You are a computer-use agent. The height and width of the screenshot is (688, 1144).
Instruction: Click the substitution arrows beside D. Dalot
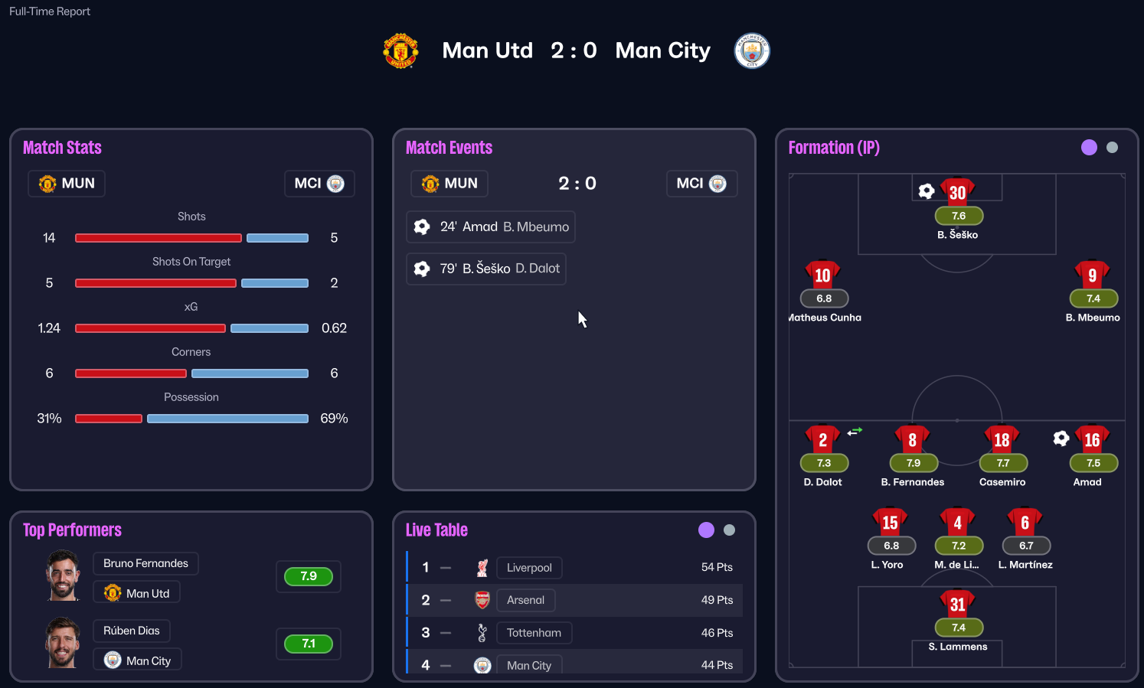pos(855,432)
